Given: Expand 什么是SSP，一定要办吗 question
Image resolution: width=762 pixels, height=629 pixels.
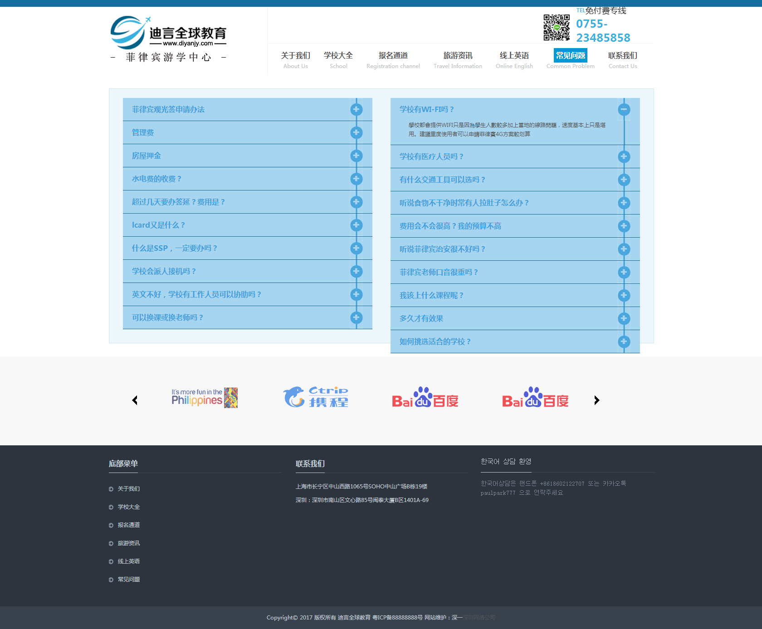Looking at the screenshot, I should 356,248.
